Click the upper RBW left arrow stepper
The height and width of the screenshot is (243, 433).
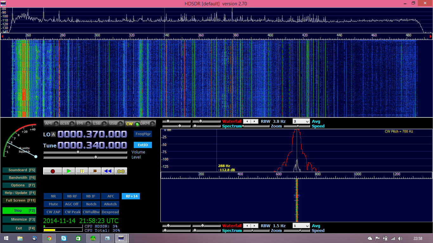click(x=248, y=121)
